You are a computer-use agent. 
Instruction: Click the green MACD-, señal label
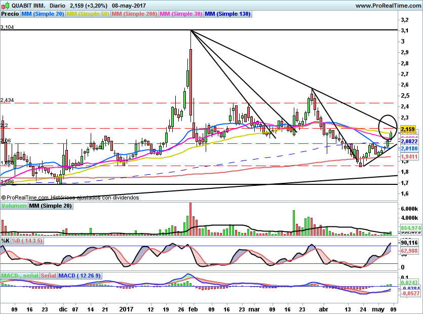pyautogui.click(x=20, y=276)
